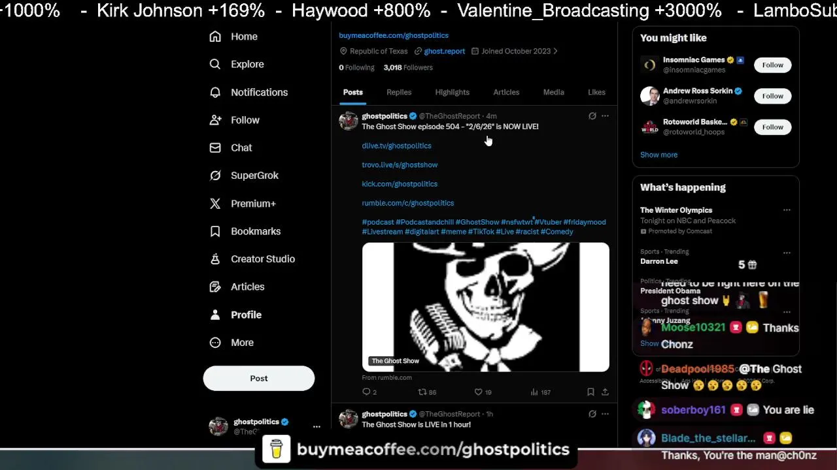
Task: Open Notifications bell icon
Action: coord(215,92)
